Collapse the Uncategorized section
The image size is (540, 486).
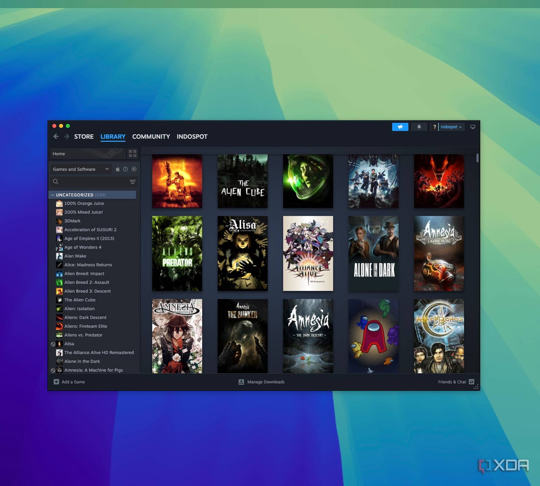53,195
